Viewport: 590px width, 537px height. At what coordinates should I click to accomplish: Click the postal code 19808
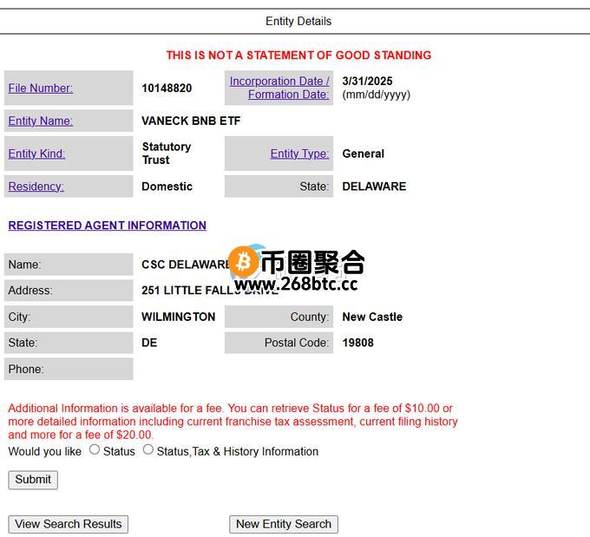(x=357, y=343)
